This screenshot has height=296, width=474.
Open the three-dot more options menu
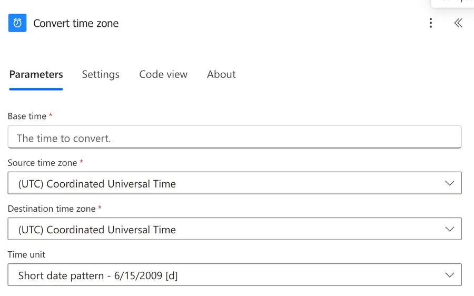point(430,23)
